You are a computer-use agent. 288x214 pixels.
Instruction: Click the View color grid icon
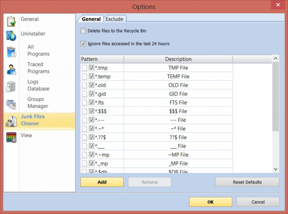11,137
